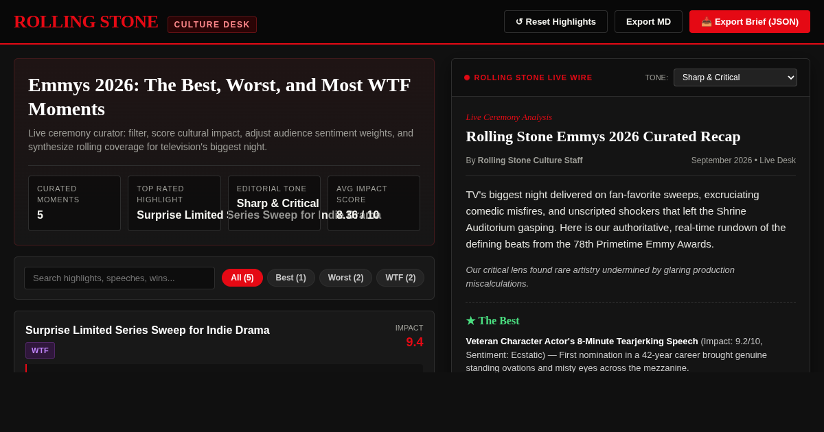Image resolution: width=824 pixels, height=432 pixels.
Task: Select the Editorial Tone stat card
Action: pyautogui.click(x=274, y=203)
